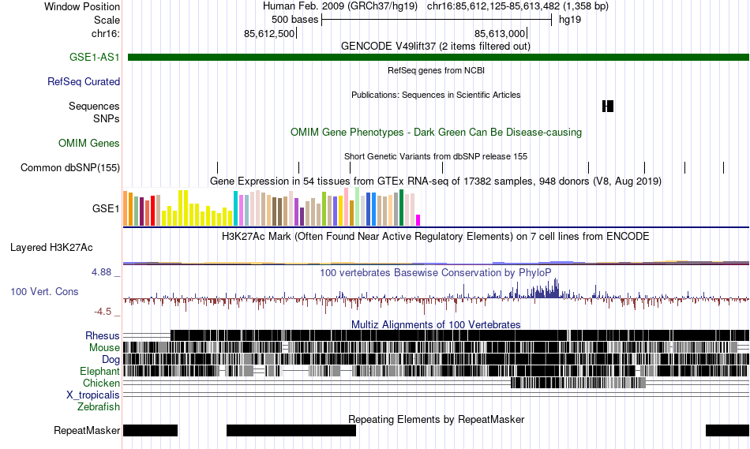Click Short Genetic Variants from dbSNP title
This screenshot has height=449, width=750.
pos(436,156)
